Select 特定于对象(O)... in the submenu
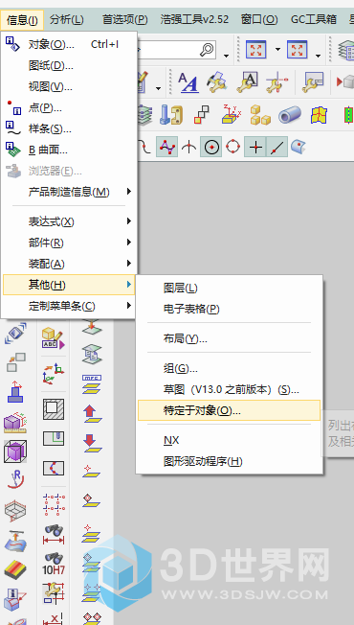The image size is (354, 625). 229,410
